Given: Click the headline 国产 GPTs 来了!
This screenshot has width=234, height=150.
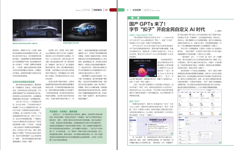Looking at the screenshot, I should coord(147,24).
